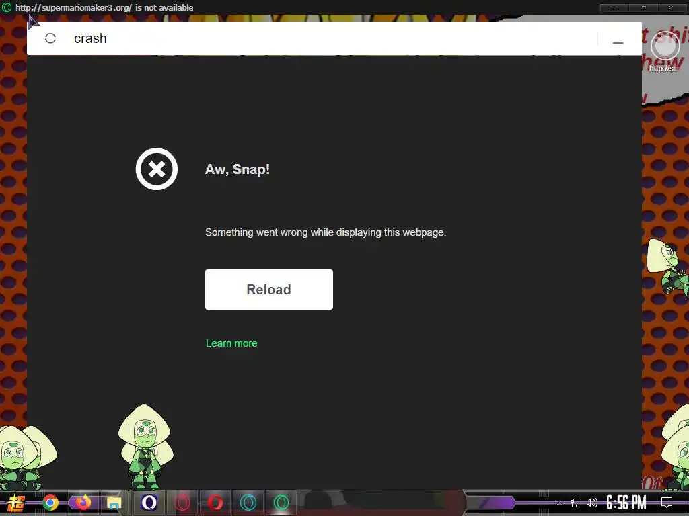This screenshot has width=689, height=516.
Task: Open the desktop shortcut labeled http://s
Action: (665, 52)
